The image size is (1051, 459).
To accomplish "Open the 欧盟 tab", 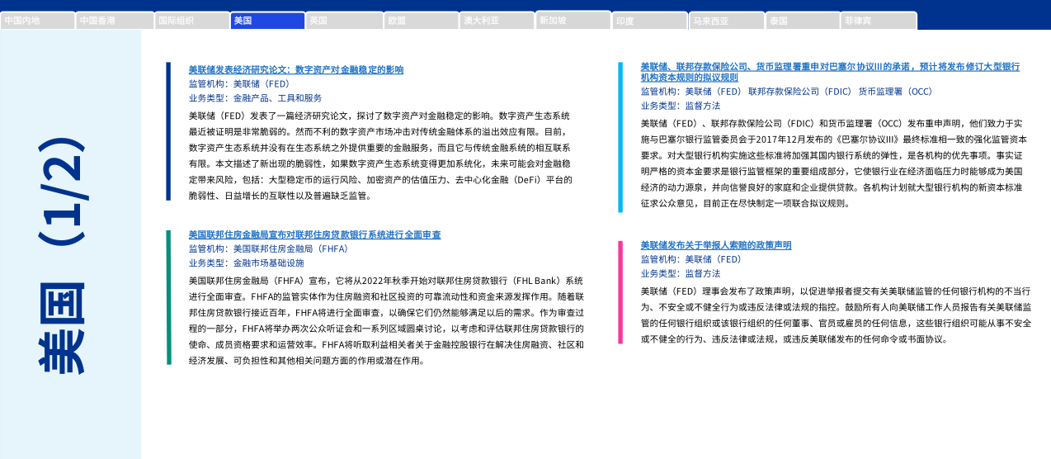I will pos(421,21).
